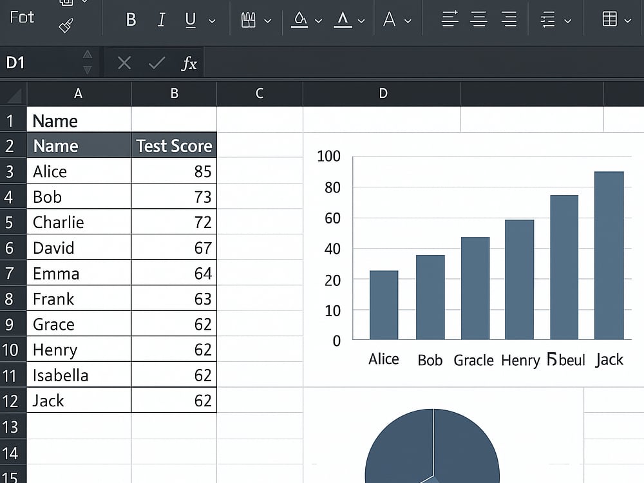Confirm entry with checkmark icon
Screen dimensions: 644x483
[x=156, y=63]
